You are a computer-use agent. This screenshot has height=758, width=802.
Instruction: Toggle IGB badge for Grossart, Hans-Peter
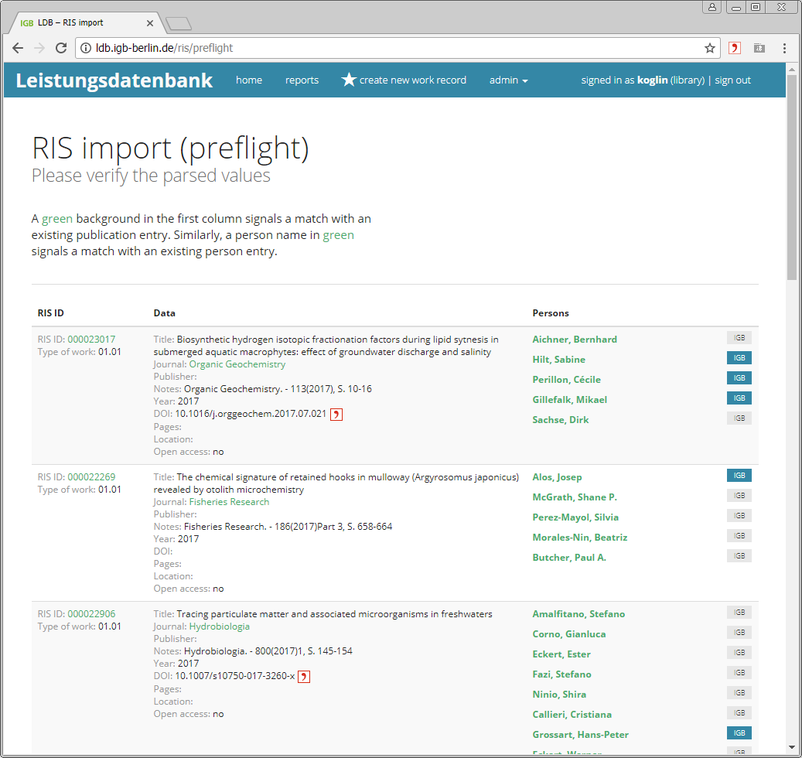pyautogui.click(x=739, y=733)
